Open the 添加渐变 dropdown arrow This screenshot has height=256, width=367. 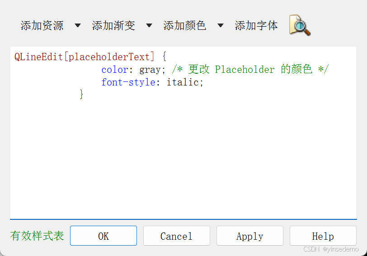(x=149, y=25)
